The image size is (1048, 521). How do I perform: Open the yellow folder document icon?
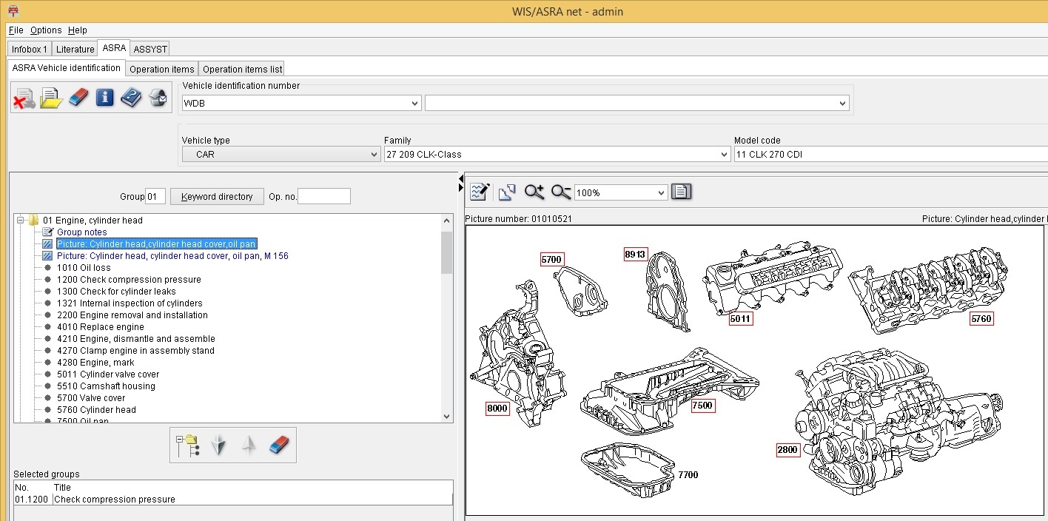[51, 98]
